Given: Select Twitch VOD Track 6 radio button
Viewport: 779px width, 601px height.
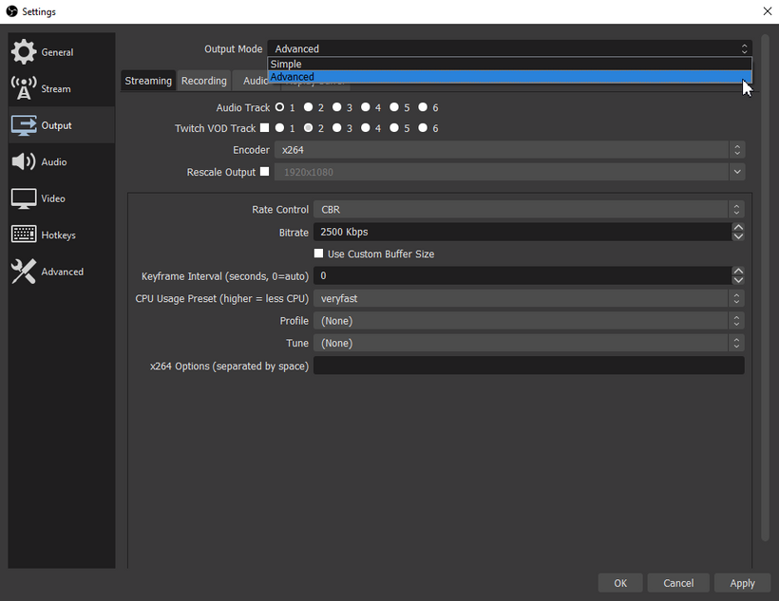Looking at the screenshot, I should point(423,127).
